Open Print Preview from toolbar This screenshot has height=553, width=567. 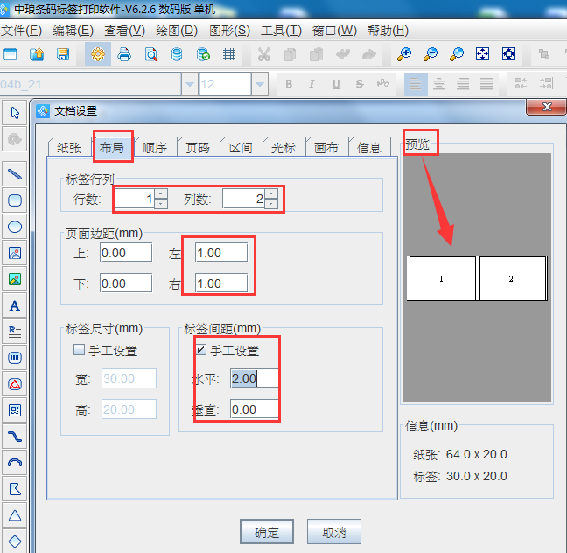150,54
